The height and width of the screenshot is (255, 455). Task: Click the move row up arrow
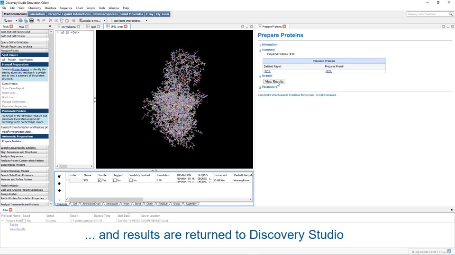(x=59, y=184)
